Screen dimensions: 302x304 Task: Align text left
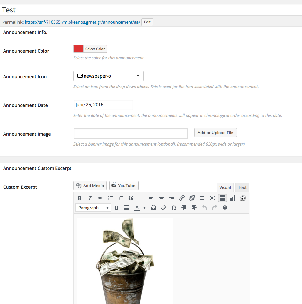click(x=151, y=198)
